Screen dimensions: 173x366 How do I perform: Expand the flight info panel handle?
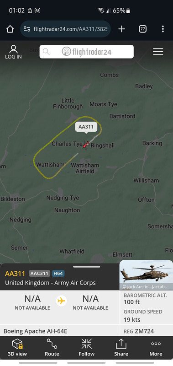tap(87, 267)
